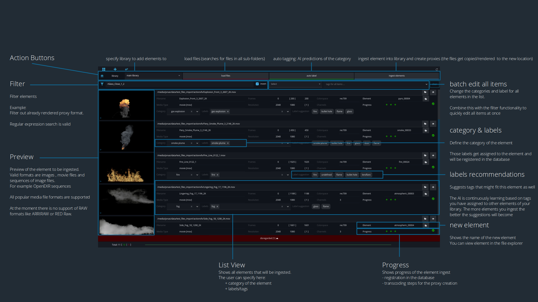Expand the disregarded items section
This screenshot has width=538, height=302.
coord(269,239)
